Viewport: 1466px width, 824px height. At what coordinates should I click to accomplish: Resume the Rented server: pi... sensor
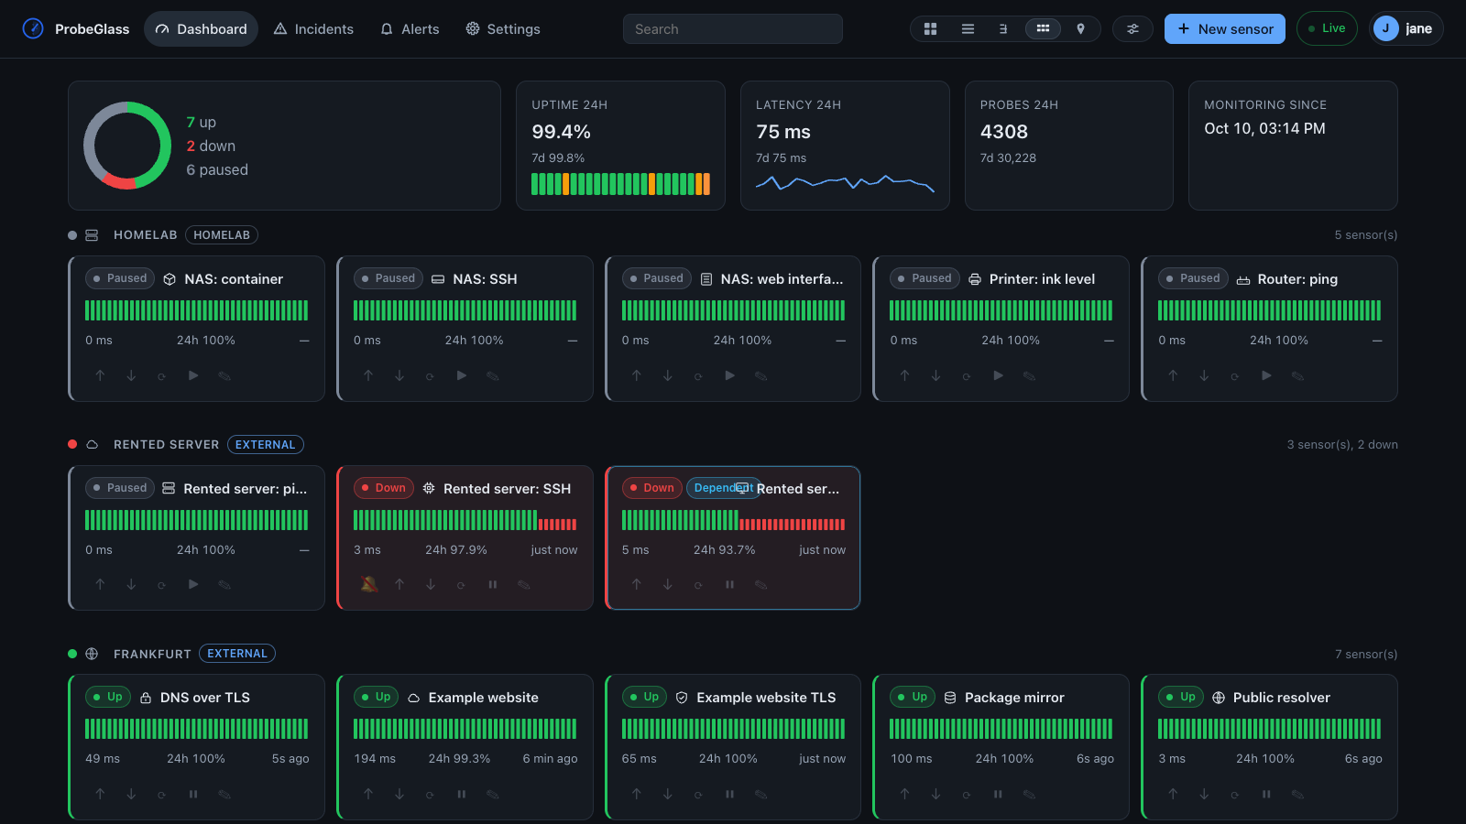point(193,584)
